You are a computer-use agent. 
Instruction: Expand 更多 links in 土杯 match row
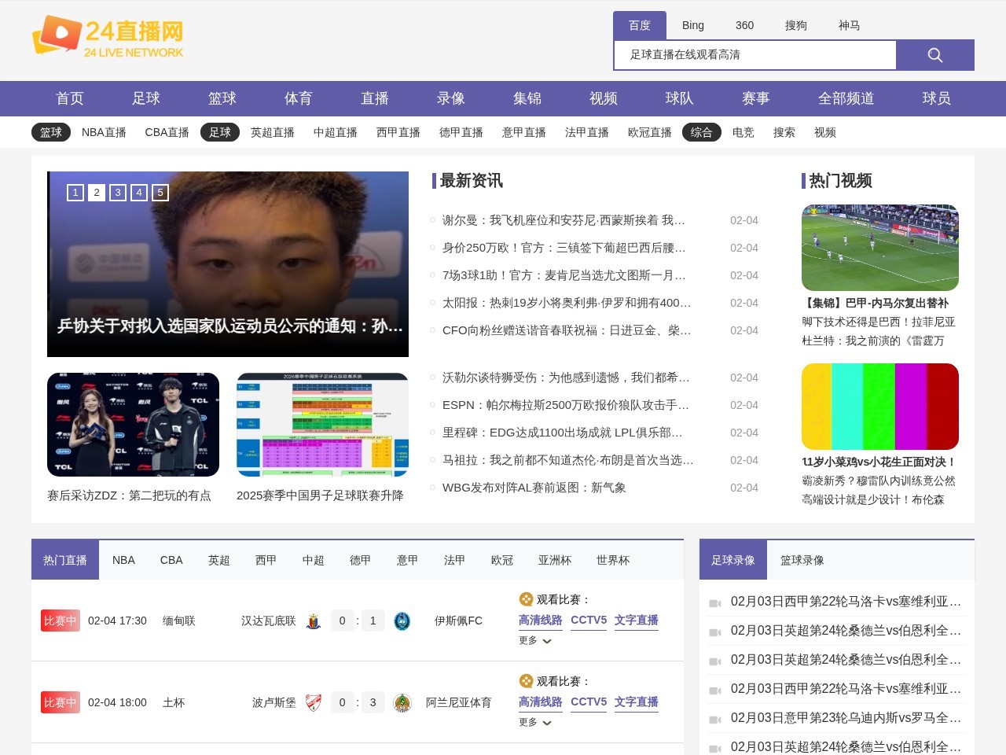pos(535,723)
